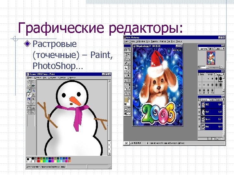The height and width of the screenshot is (175, 234).
Task: Click Paint's vertical scrollbar up arrow
Action: coord(109,81)
